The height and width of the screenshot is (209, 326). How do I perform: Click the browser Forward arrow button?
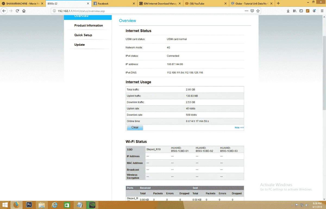pos(11,11)
